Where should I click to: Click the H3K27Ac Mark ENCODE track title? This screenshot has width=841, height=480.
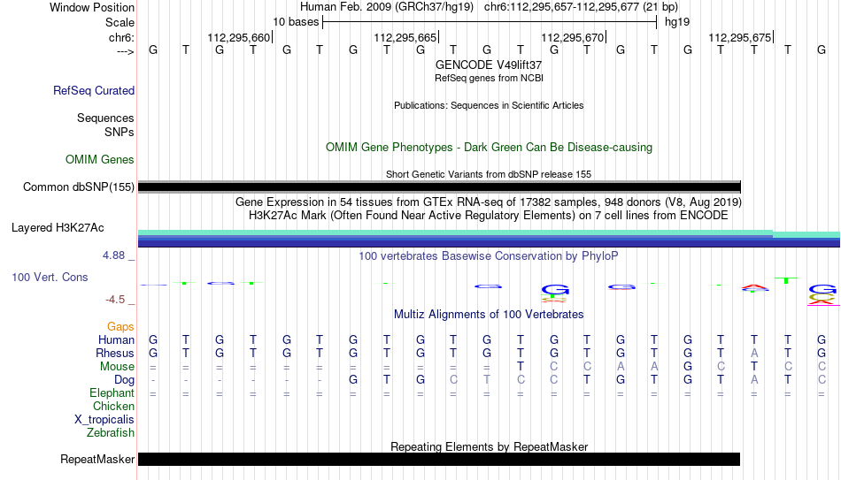coord(489,216)
